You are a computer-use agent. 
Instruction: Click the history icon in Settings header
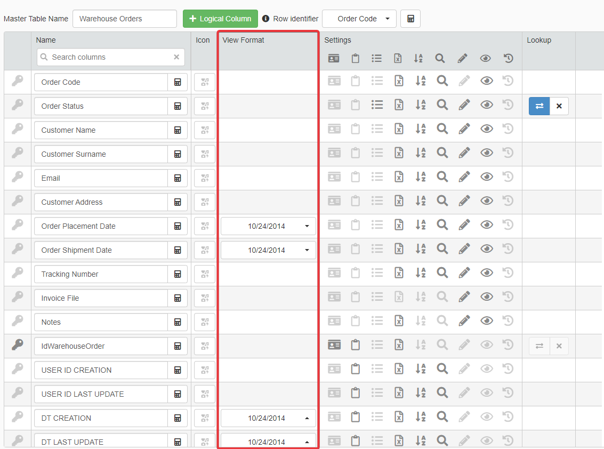[x=508, y=59]
